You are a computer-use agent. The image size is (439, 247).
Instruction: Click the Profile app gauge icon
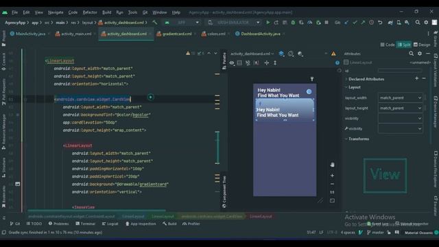click(x=309, y=23)
